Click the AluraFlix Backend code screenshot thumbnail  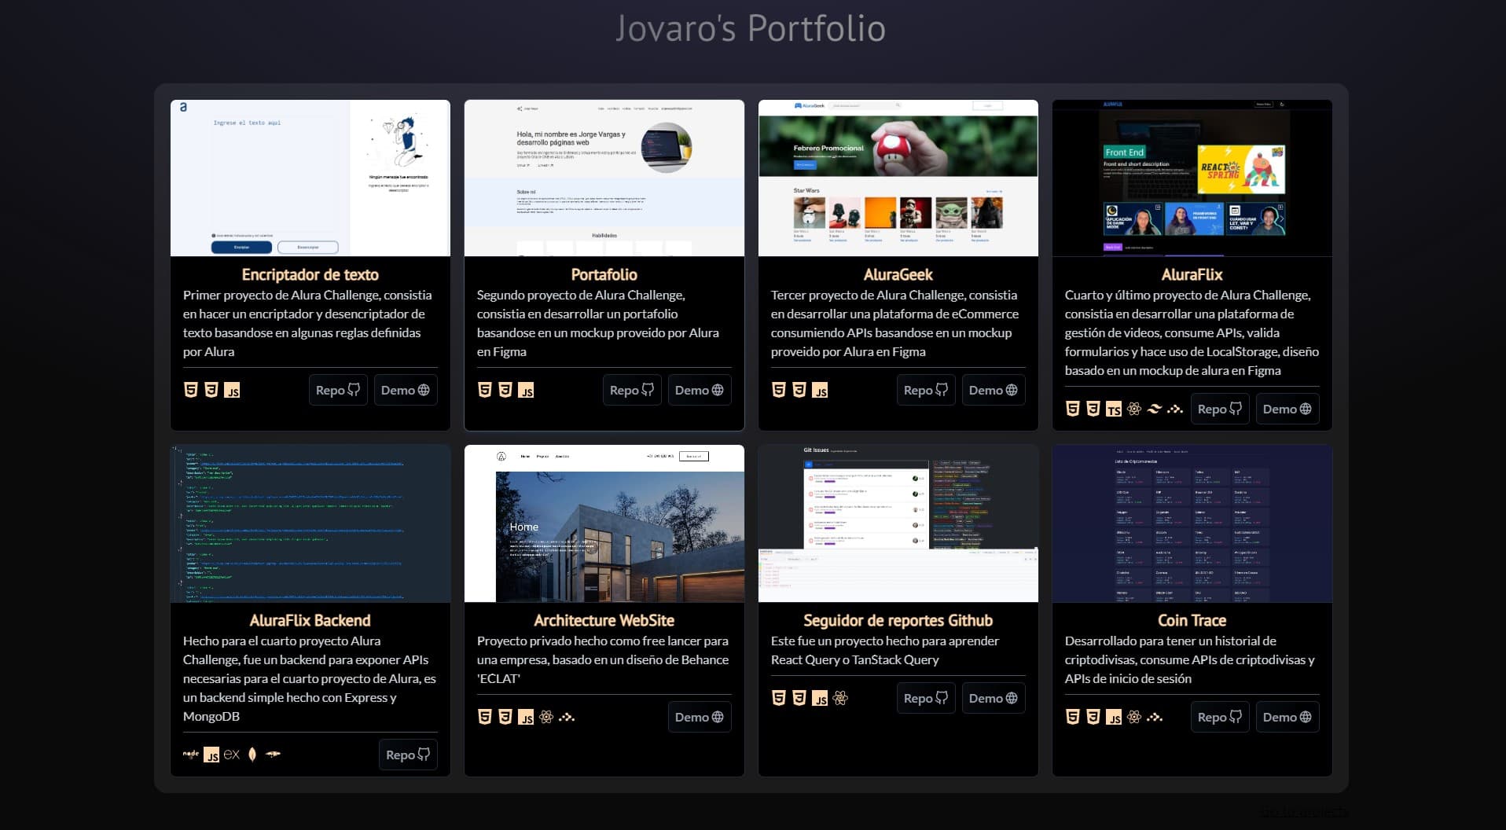[x=310, y=523]
